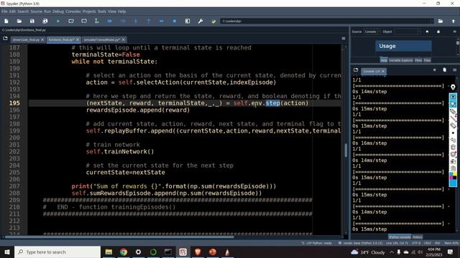Image resolution: width=460 pixels, height=258 pixels.
Task: Open the file browser icon left of editor tabs
Action: (x=5, y=39)
